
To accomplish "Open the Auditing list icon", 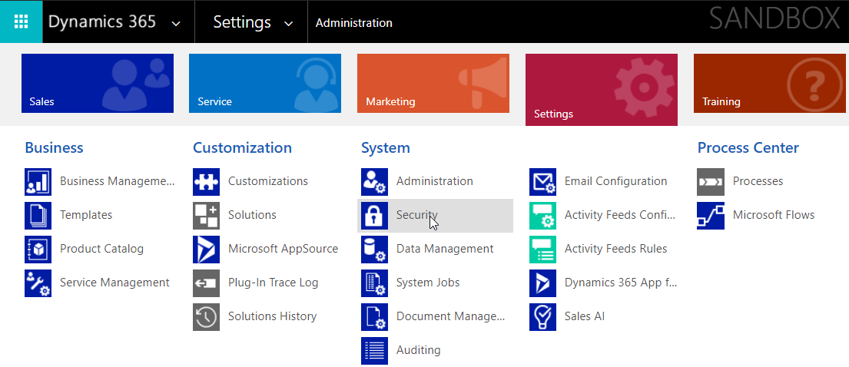I will [375, 351].
